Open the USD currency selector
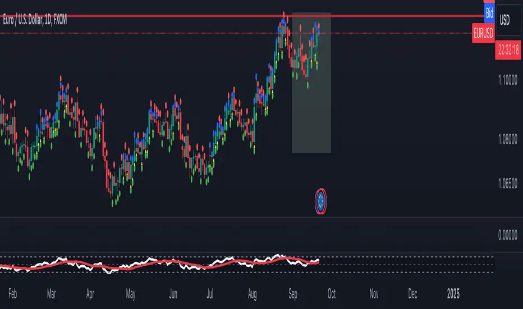This screenshot has width=523, height=309. (x=508, y=20)
